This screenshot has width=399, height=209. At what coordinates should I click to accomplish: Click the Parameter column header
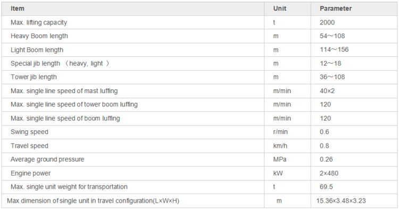(336, 9)
